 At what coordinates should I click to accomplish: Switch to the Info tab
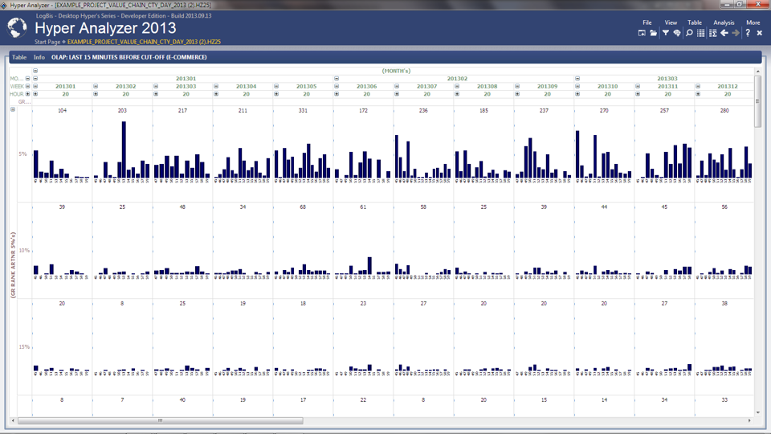pos(39,57)
